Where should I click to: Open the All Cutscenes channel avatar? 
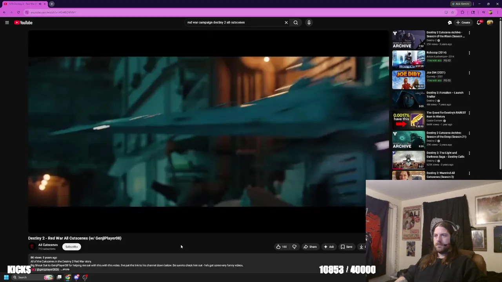(x=32, y=247)
